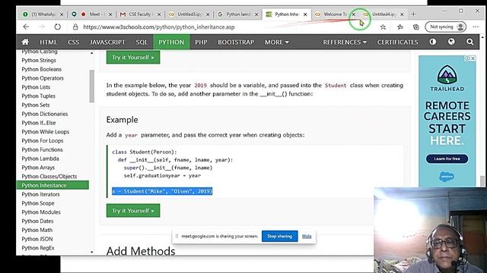The width and height of the screenshot is (487, 273).
Task: Open the collections icon
Action: 416,27
